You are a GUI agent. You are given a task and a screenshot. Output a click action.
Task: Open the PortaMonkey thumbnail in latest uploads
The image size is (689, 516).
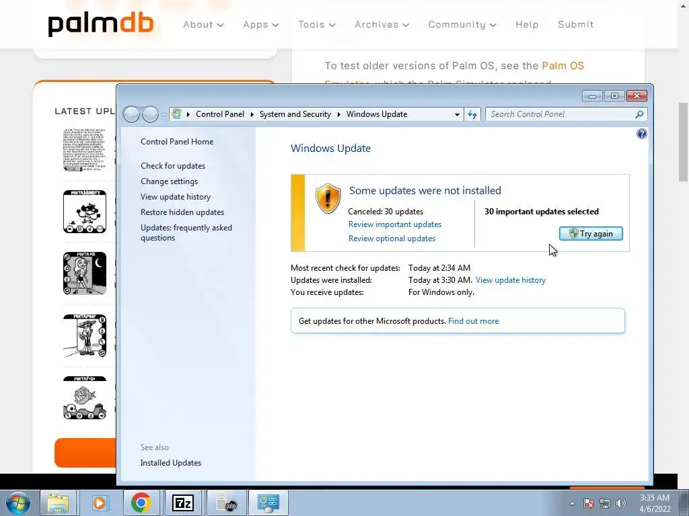85,212
